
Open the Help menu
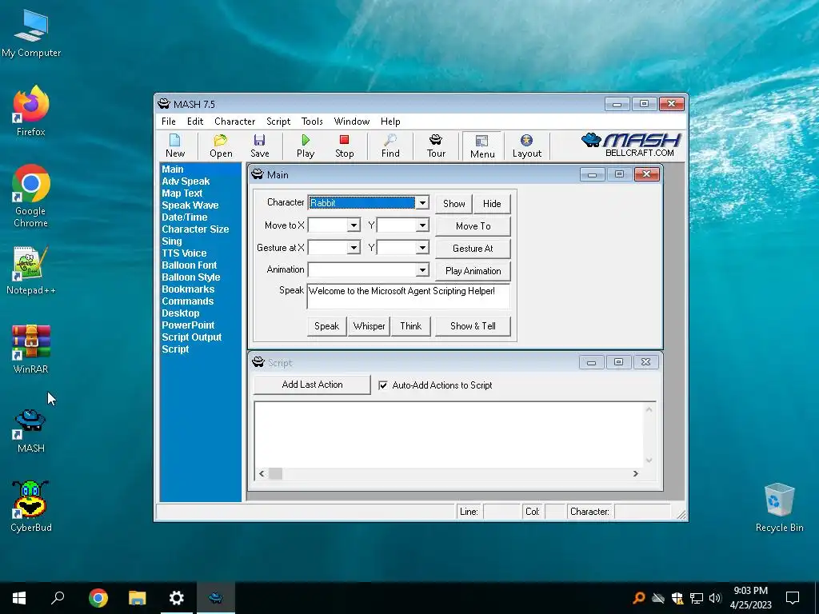(390, 122)
